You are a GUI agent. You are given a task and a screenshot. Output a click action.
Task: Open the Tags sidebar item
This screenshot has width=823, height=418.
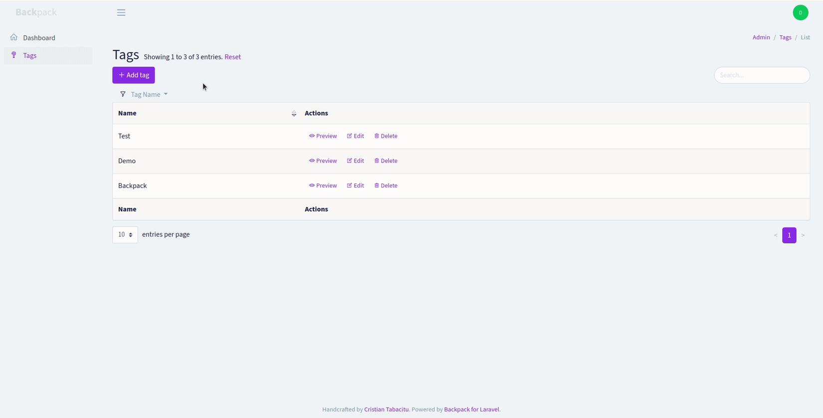48,55
